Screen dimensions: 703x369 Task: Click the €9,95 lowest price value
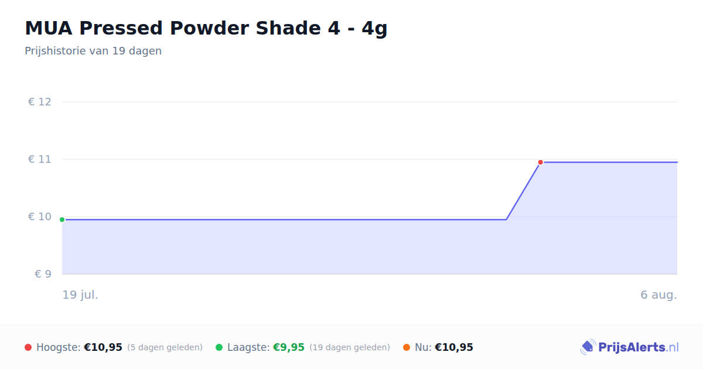[289, 347]
